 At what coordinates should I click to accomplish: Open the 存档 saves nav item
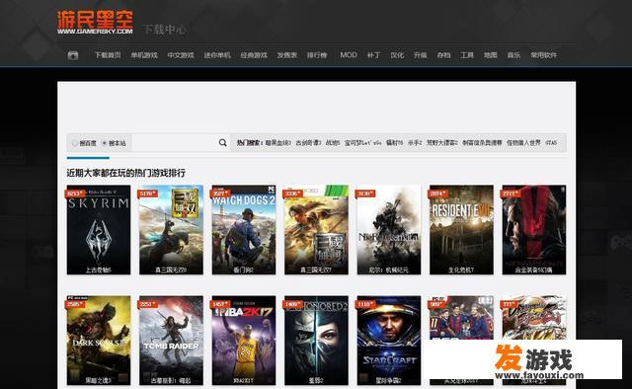point(443,55)
